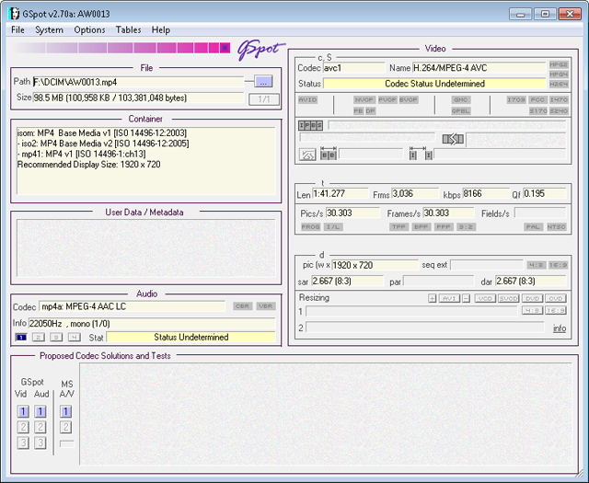Click the BVOP indicator badge
The width and height of the screenshot is (589, 483).
[409, 99]
